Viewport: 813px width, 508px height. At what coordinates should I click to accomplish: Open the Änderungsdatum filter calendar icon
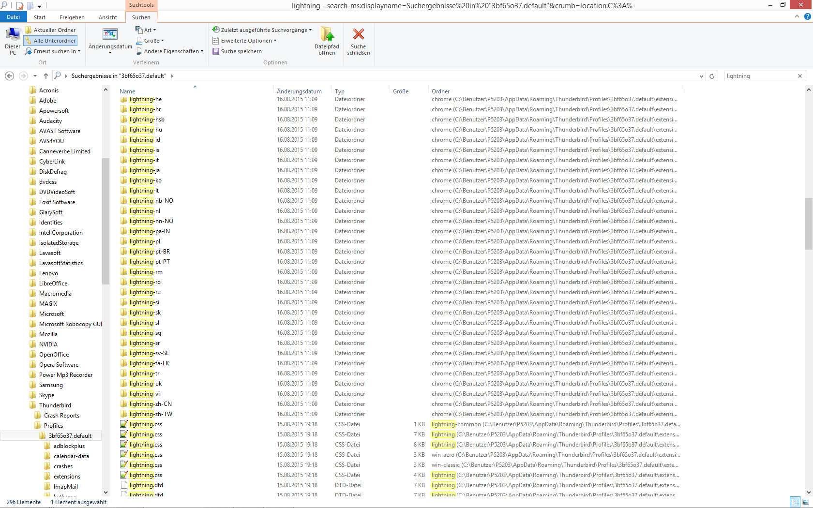[110, 35]
